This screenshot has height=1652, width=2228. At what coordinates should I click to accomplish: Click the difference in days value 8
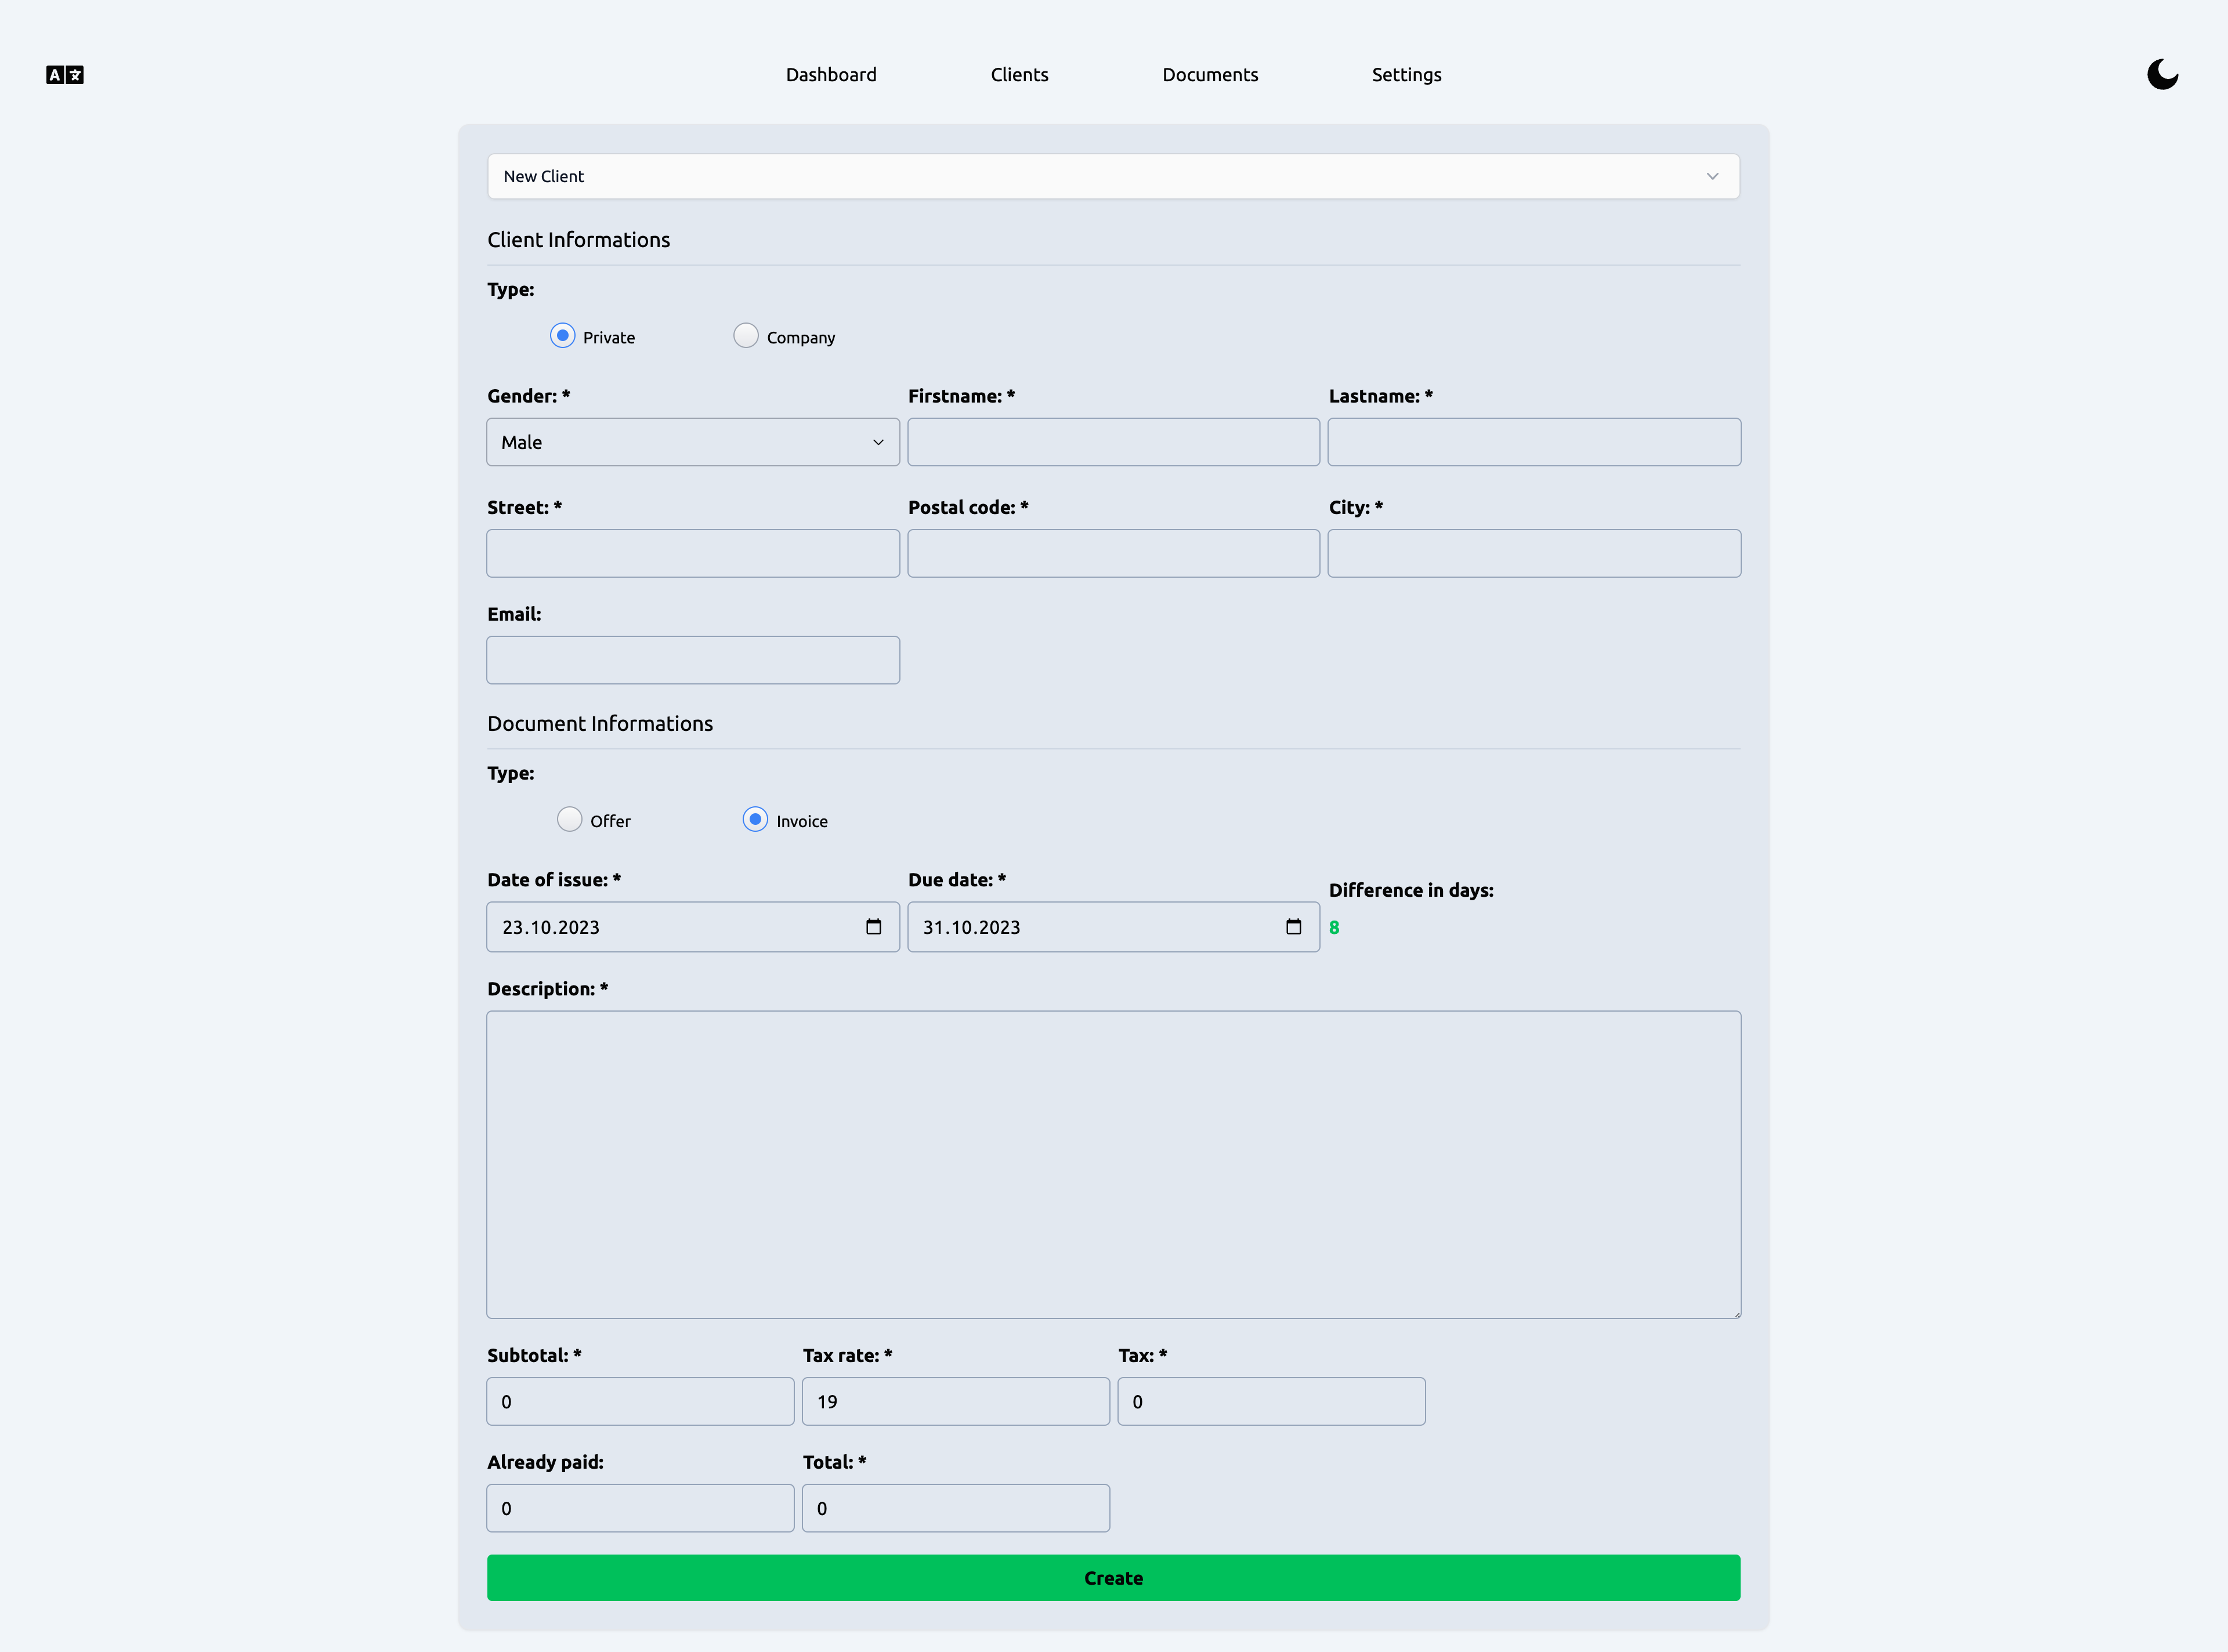1334,928
